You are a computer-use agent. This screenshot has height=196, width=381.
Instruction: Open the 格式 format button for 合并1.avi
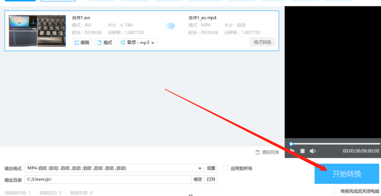coord(105,43)
